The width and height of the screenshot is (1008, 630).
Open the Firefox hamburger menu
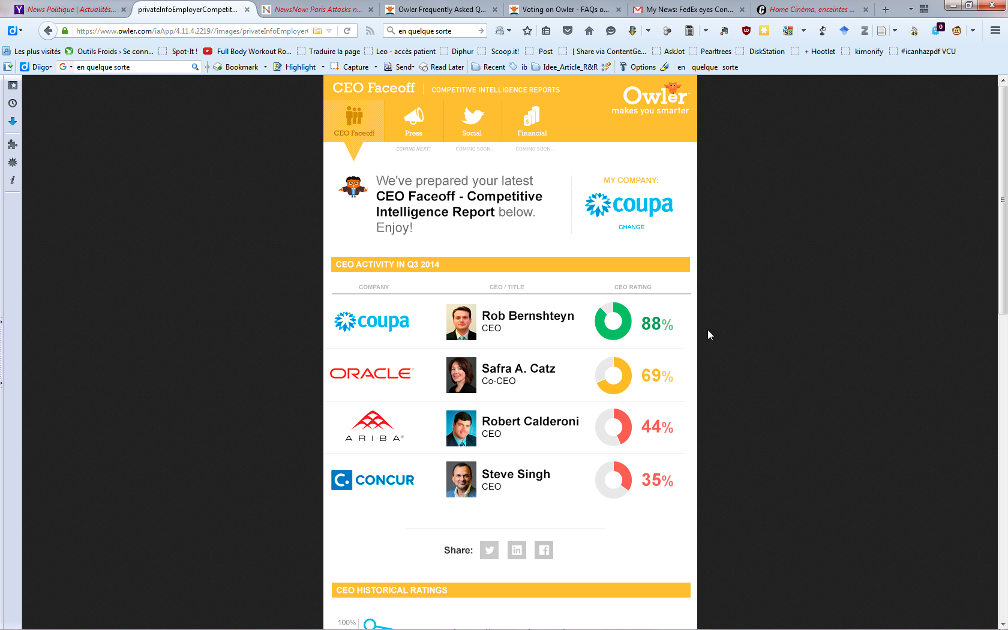[x=995, y=31]
